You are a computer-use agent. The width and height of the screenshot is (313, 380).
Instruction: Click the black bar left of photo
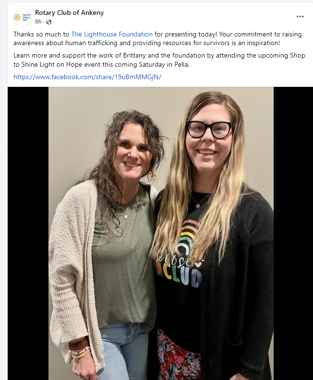(28, 233)
